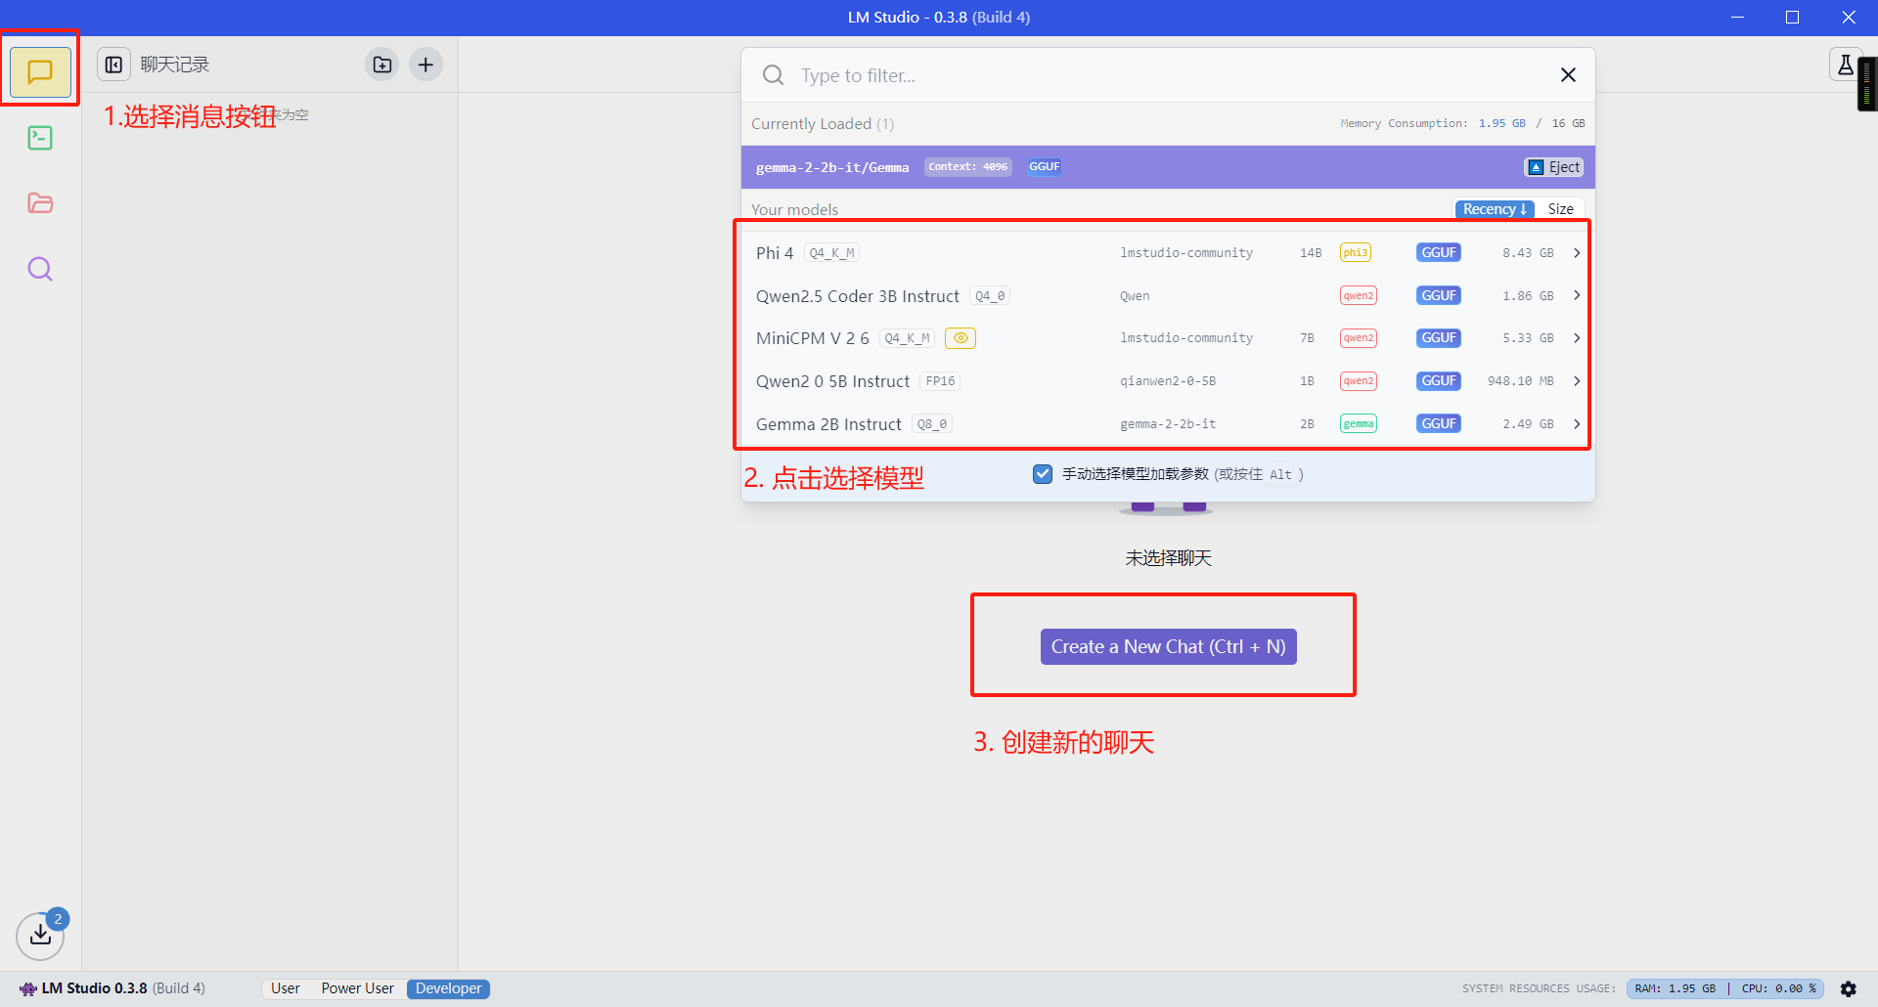Expand Gemma 2B Instruct row chevron
This screenshot has width=1878, height=1007.
[x=1577, y=423]
